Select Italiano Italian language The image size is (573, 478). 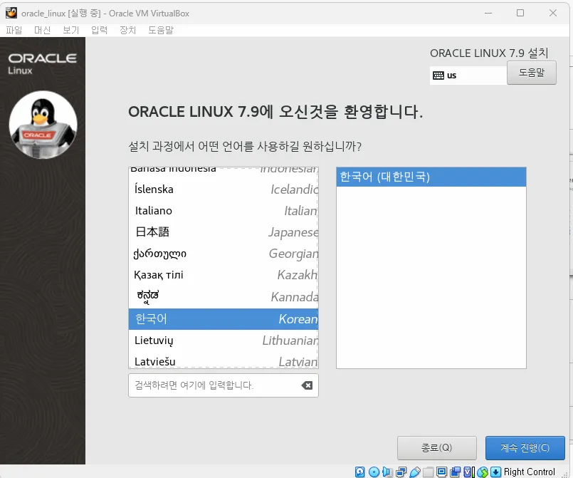224,211
